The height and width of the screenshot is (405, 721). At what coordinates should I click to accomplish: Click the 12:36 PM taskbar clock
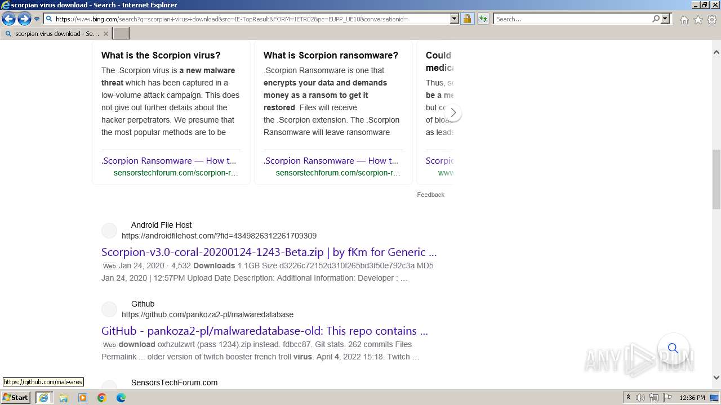pyautogui.click(x=692, y=398)
